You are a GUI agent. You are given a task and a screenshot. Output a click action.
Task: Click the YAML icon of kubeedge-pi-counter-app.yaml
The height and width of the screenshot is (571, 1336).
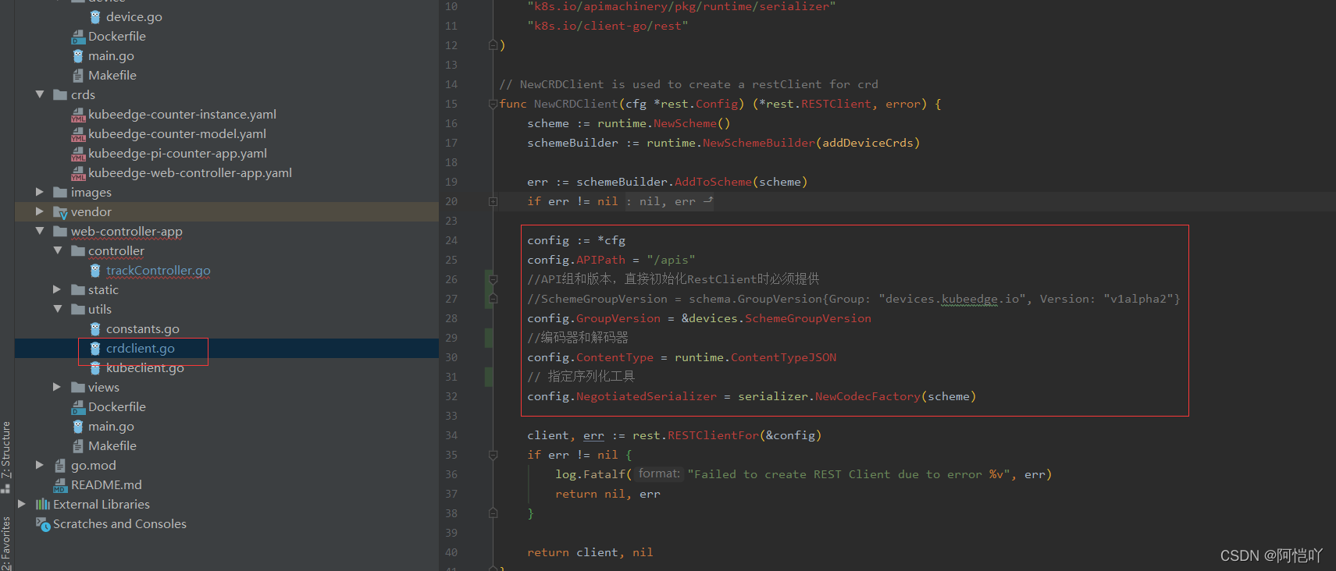[x=78, y=154]
